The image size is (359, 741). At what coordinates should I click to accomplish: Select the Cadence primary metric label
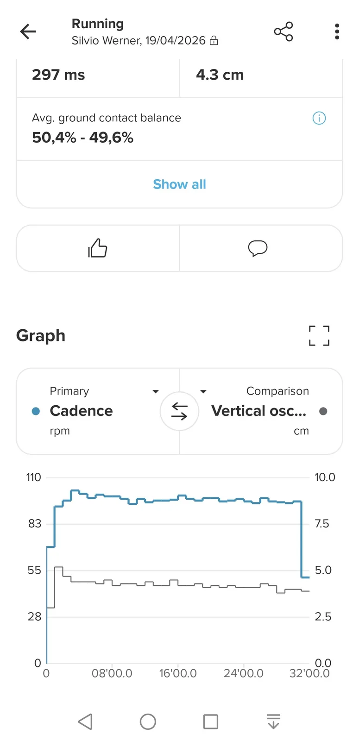point(81,411)
